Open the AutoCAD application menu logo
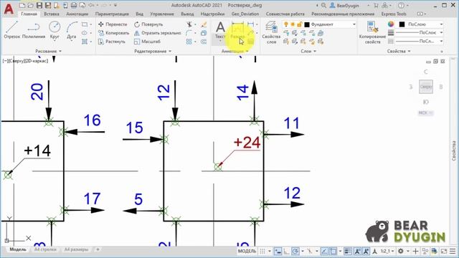Image resolution: width=459 pixels, height=258 pixels. [x=9, y=9]
